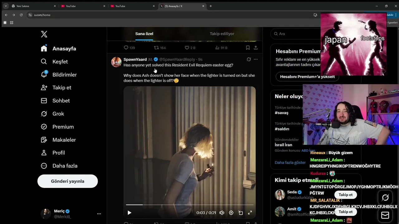This screenshot has width=399, height=224.
Task: Click the Takip et sidebar item
Action: pos(56,87)
